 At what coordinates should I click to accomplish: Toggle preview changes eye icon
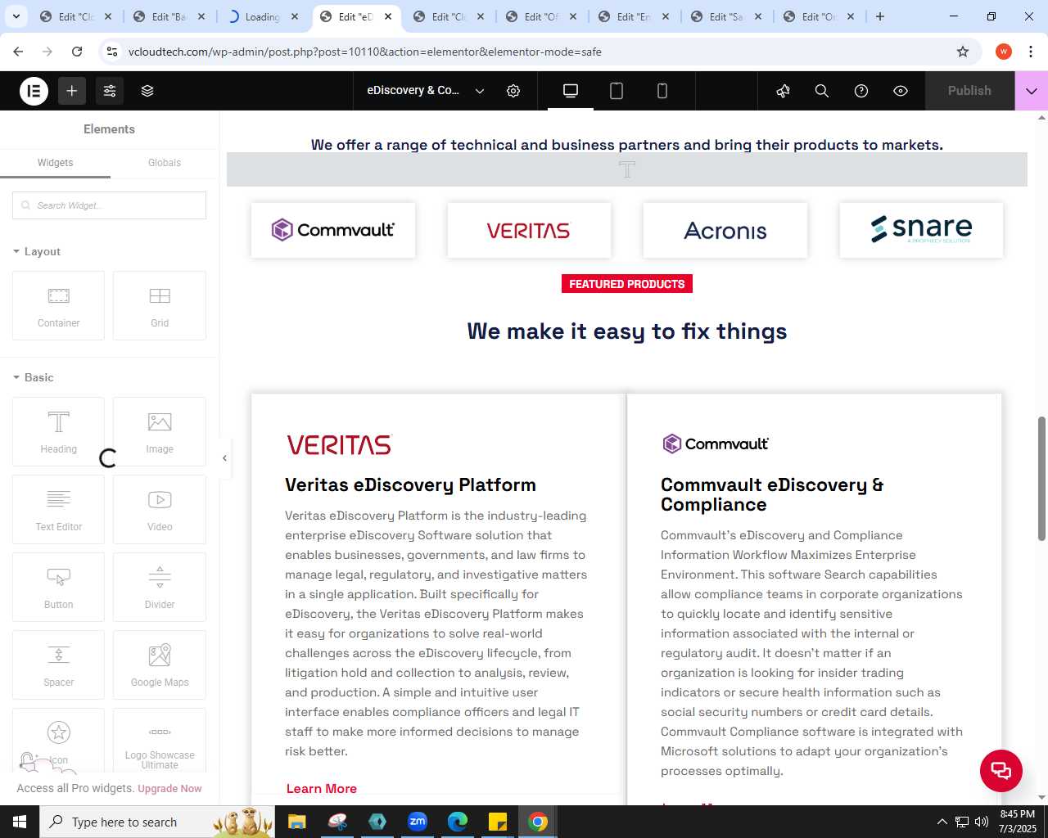point(901,91)
